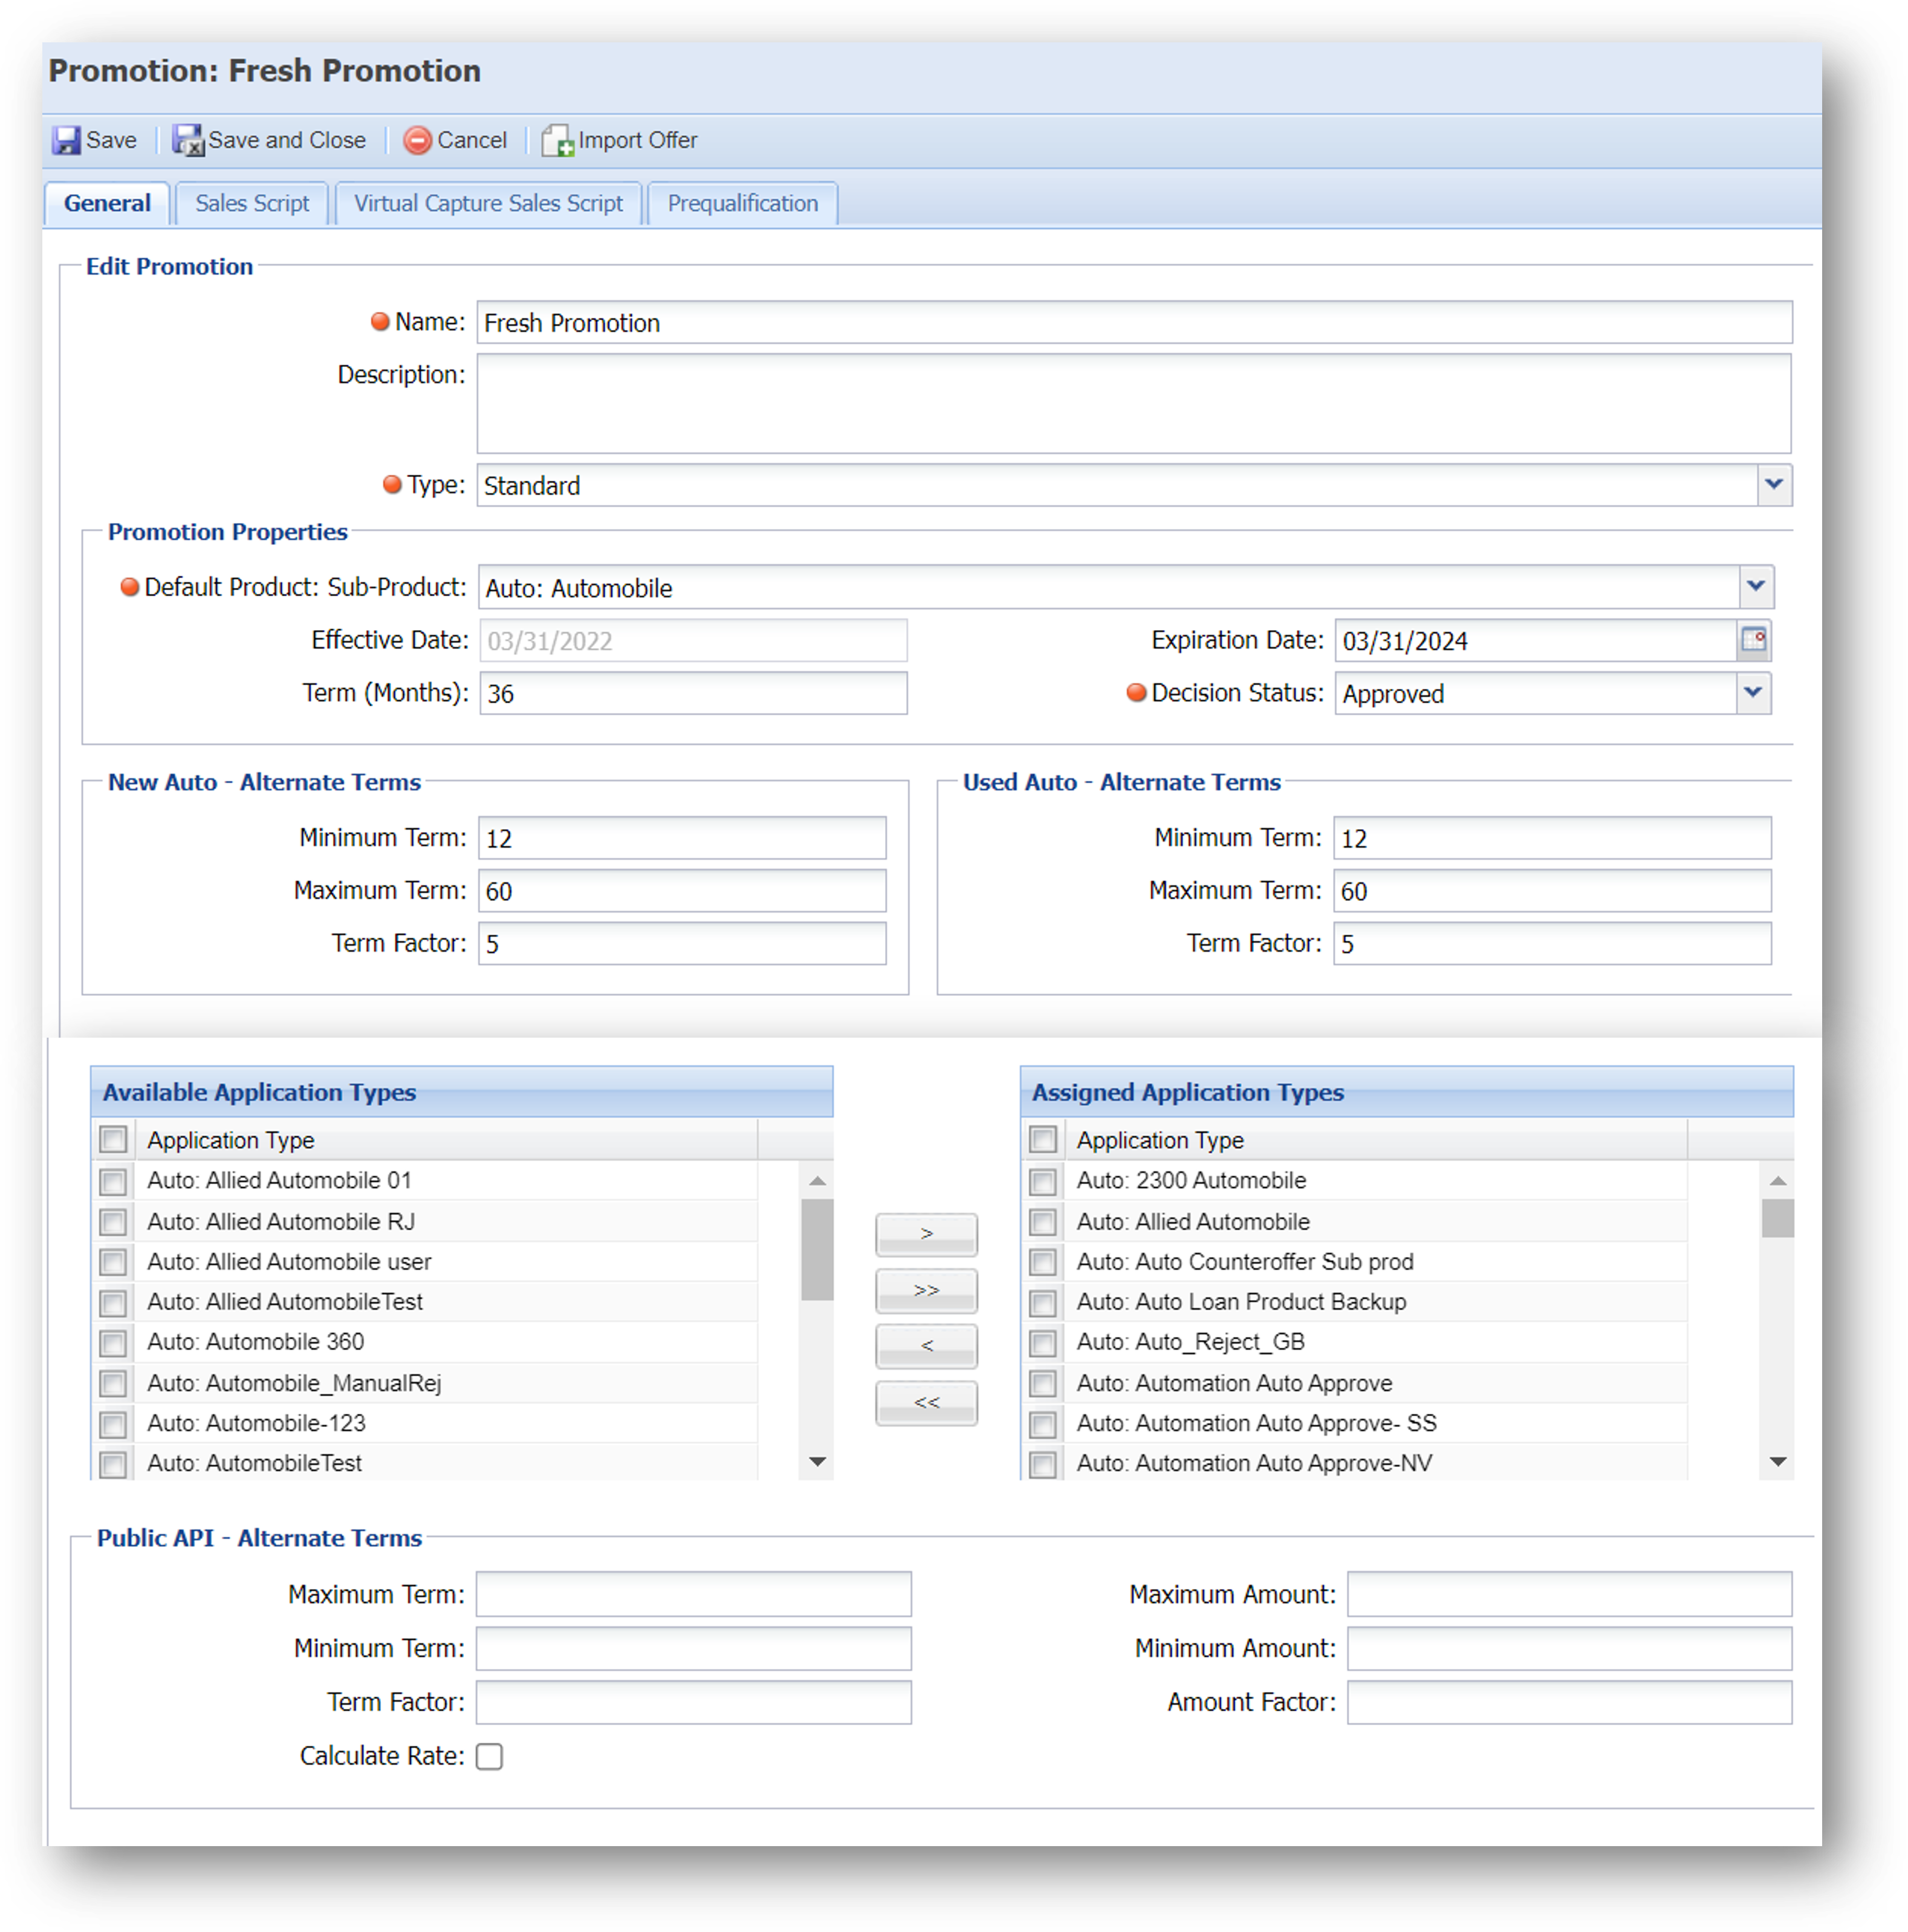
Task: Check Auto: Allied Automobile RJ checkbox
Action: coord(113,1222)
